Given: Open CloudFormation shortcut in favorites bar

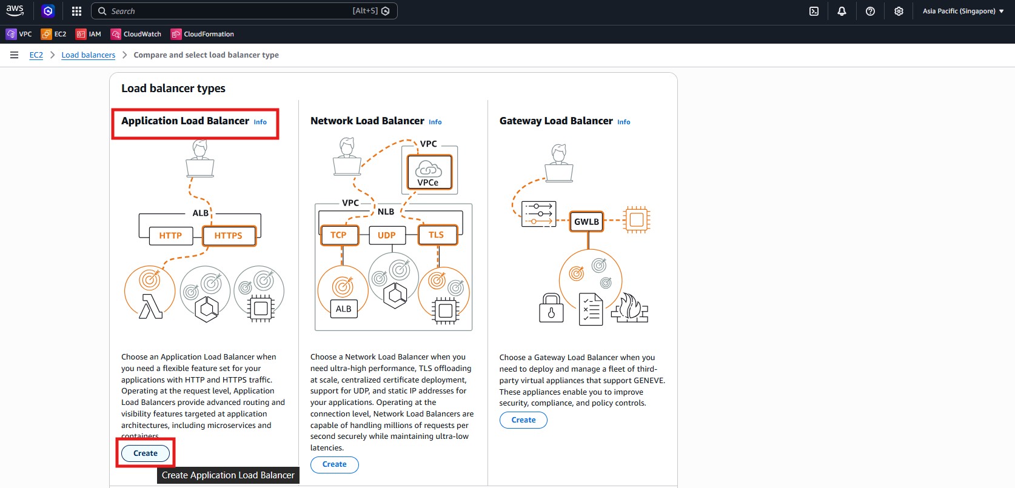Looking at the screenshot, I should coord(203,34).
